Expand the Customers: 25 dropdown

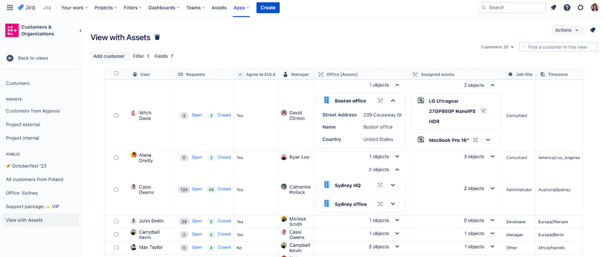[497, 47]
